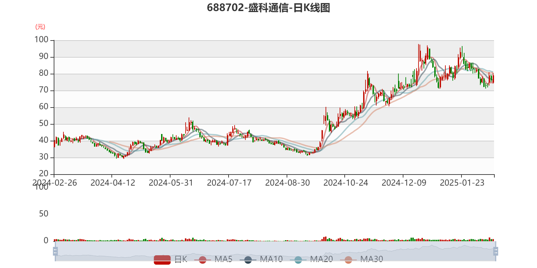Select the 2024-02-26 date axis label
Viewport: 537px width, 268px height.
click(55, 183)
